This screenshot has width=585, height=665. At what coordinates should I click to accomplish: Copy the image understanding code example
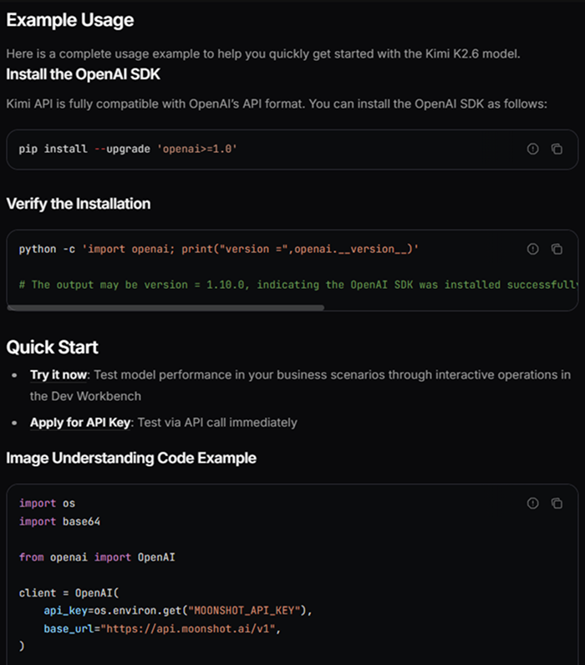coord(557,504)
